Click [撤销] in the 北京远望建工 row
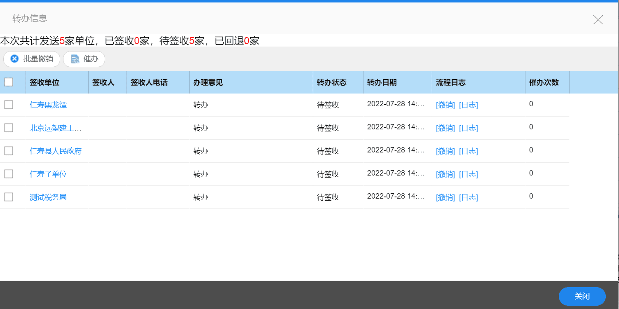This screenshot has width=619, height=309. coord(445,128)
